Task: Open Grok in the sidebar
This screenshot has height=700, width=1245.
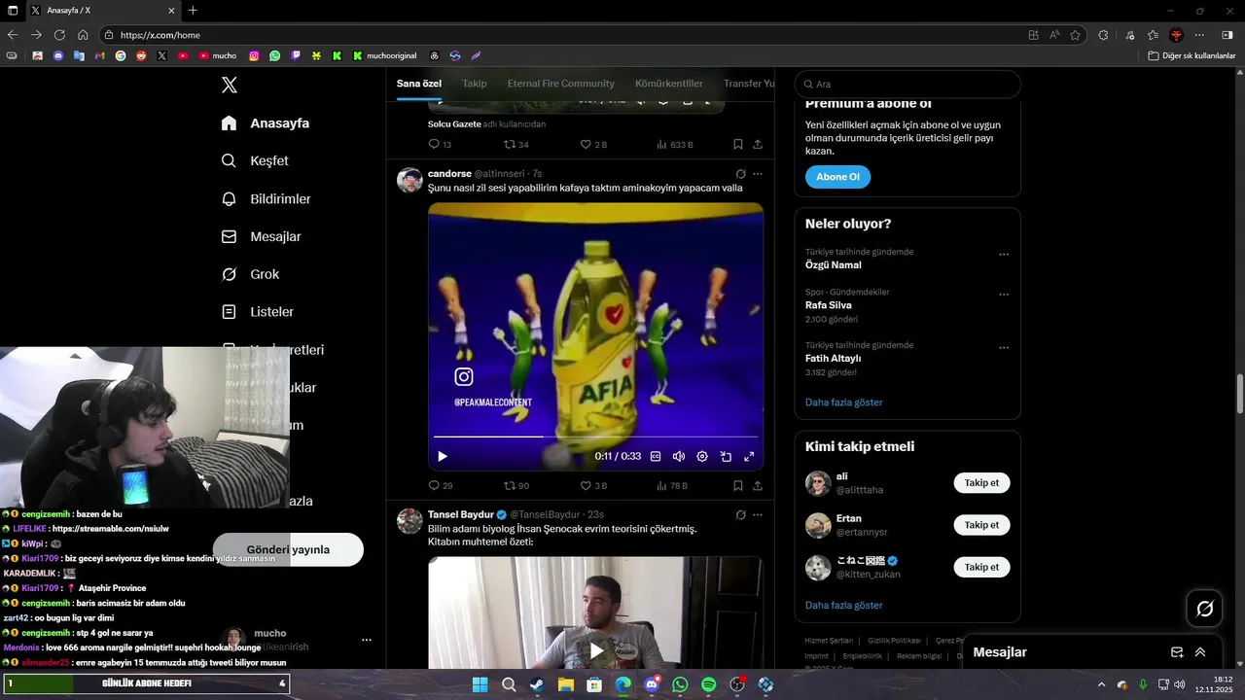Action: (251, 275)
